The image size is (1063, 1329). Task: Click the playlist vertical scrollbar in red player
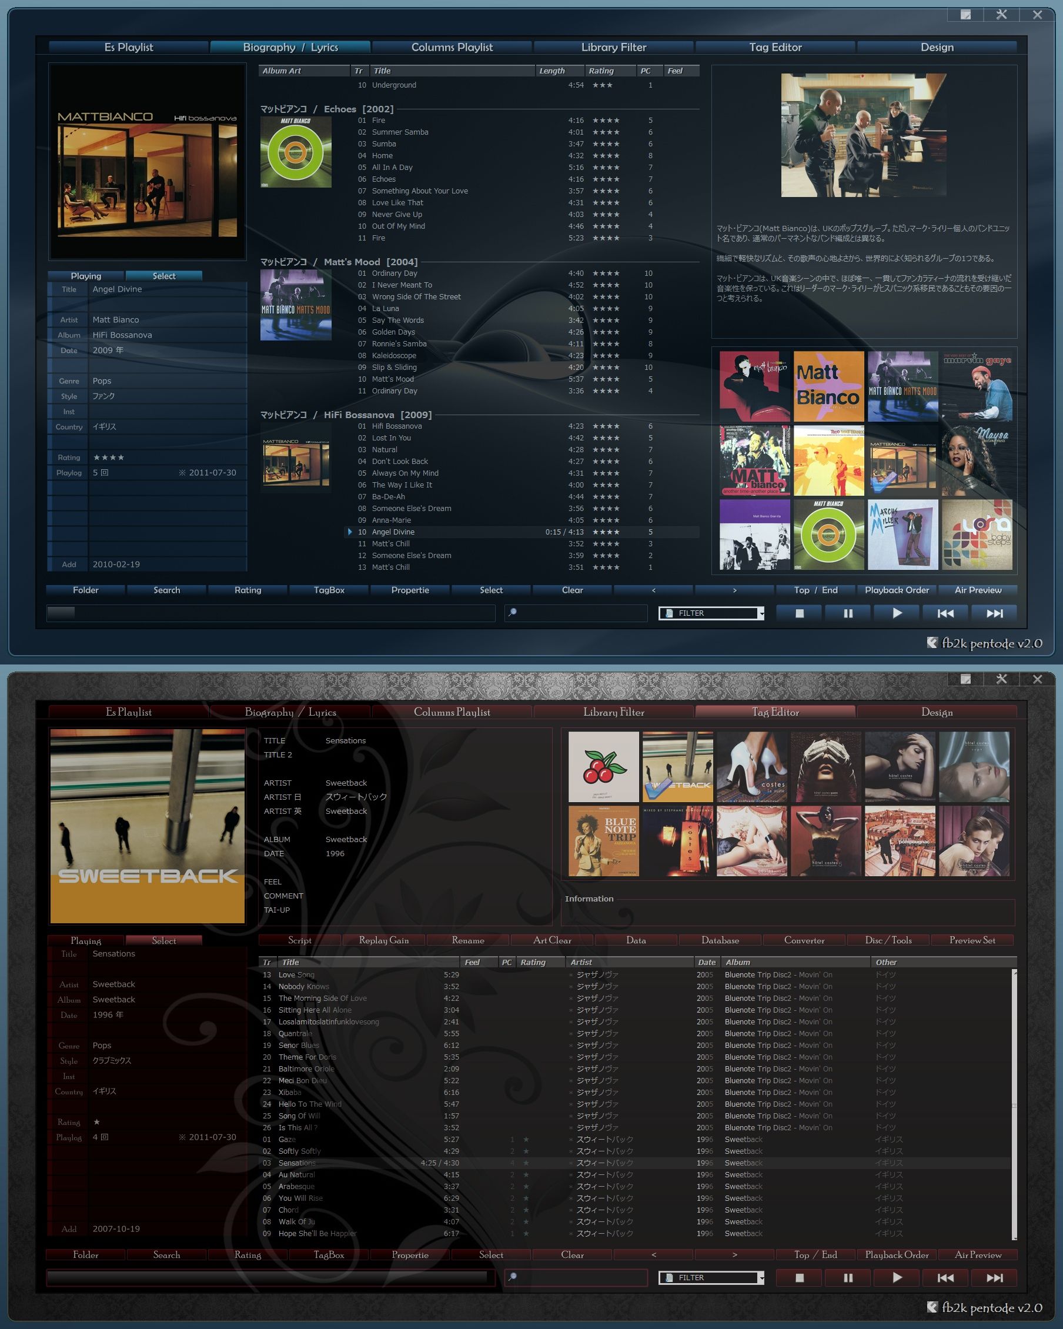[x=1014, y=1105]
